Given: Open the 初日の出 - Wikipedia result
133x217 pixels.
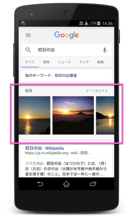Looking at the screenshot, I should 44,148.
